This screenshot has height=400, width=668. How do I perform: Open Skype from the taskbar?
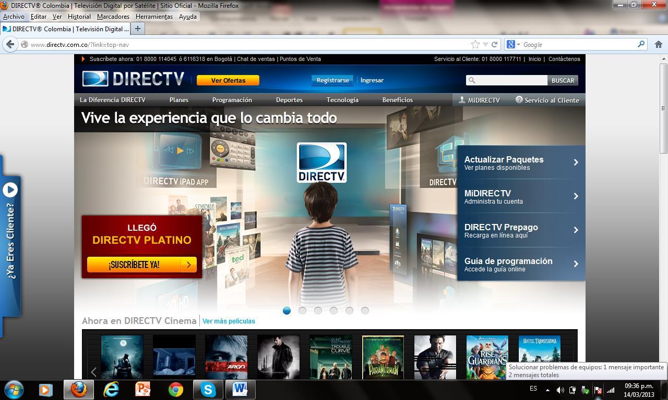tap(208, 390)
